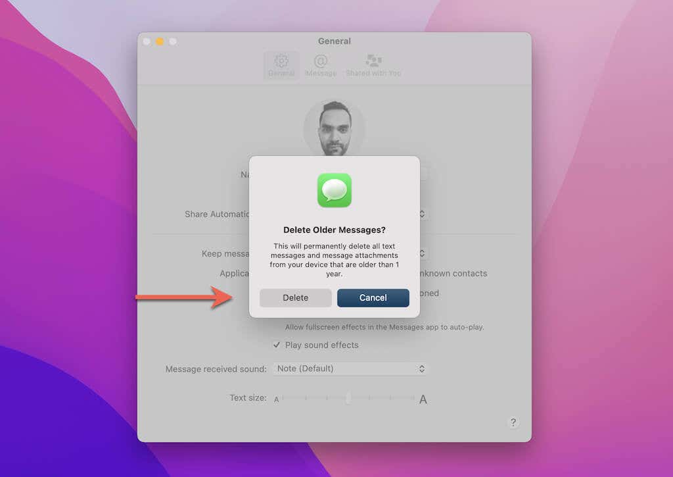Switch to the iMessage tab
673x477 pixels.
321,65
